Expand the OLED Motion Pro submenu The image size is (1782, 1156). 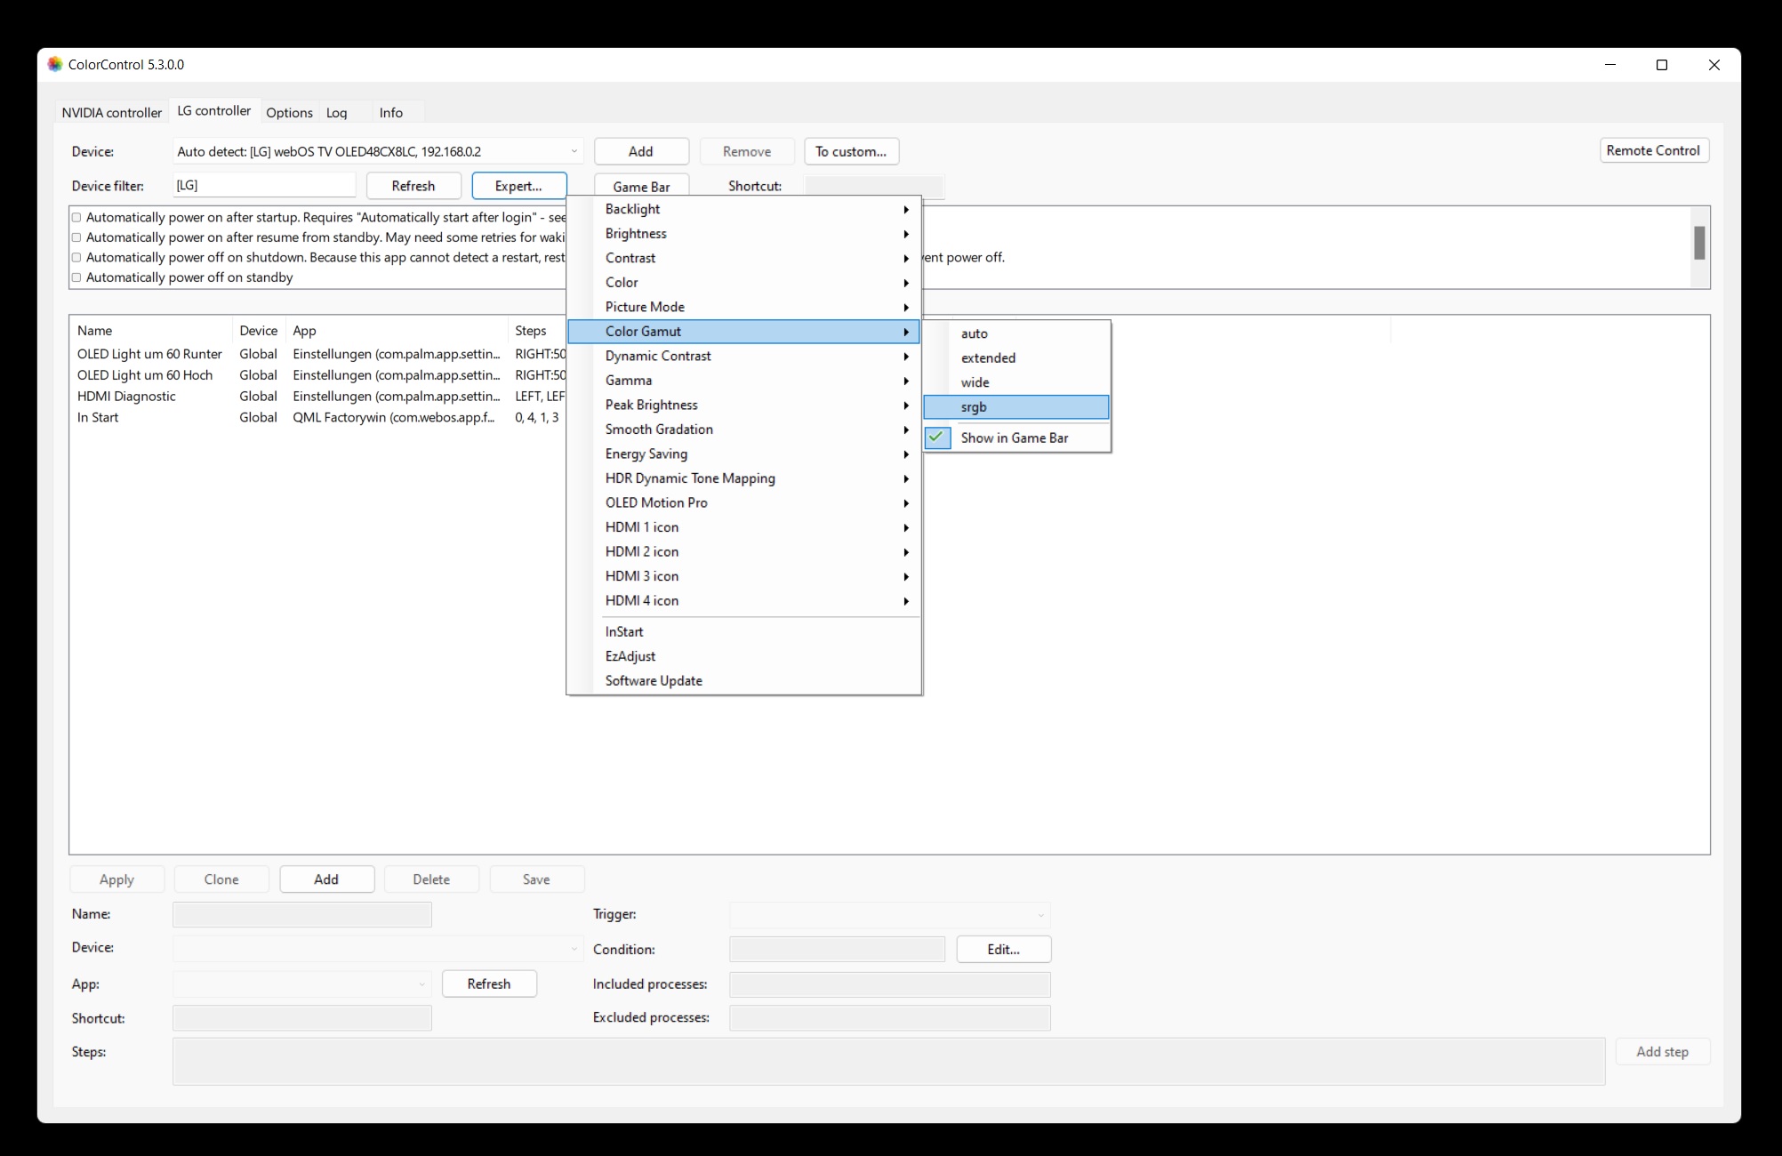click(744, 502)
